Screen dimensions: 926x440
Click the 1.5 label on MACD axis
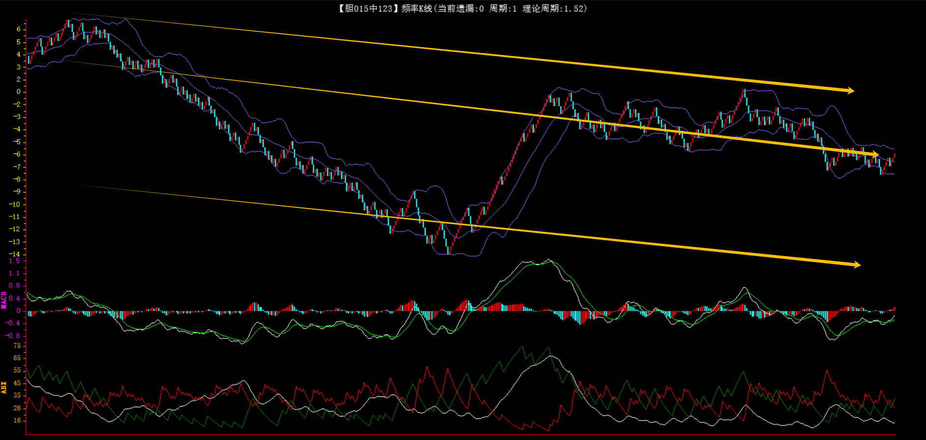[x=15, y=261]
